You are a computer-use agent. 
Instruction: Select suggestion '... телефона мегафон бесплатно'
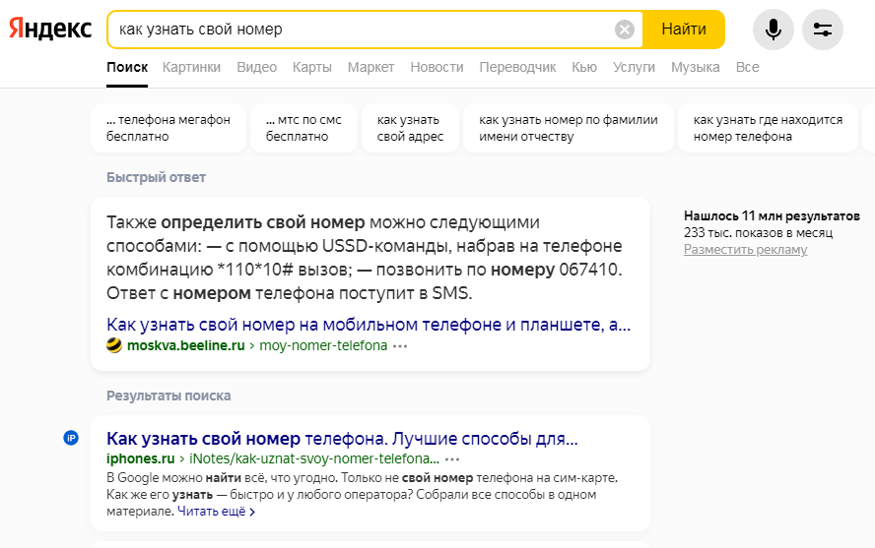tap(168, 128)
